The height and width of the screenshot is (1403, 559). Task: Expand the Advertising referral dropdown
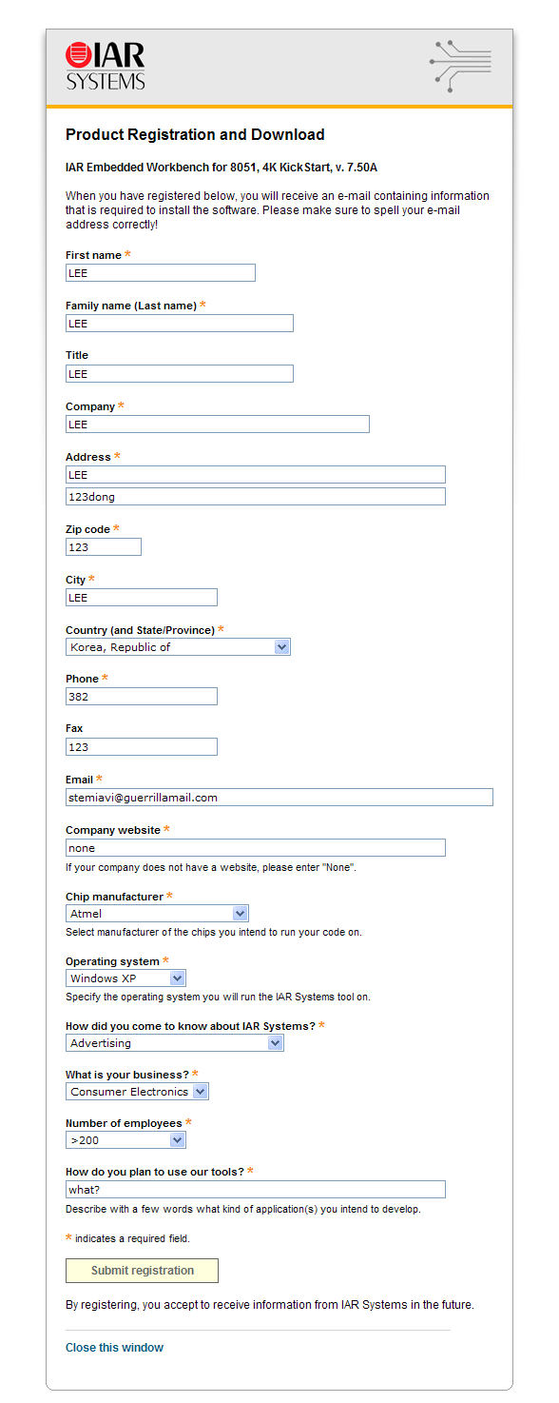(x=175, y=1043)
